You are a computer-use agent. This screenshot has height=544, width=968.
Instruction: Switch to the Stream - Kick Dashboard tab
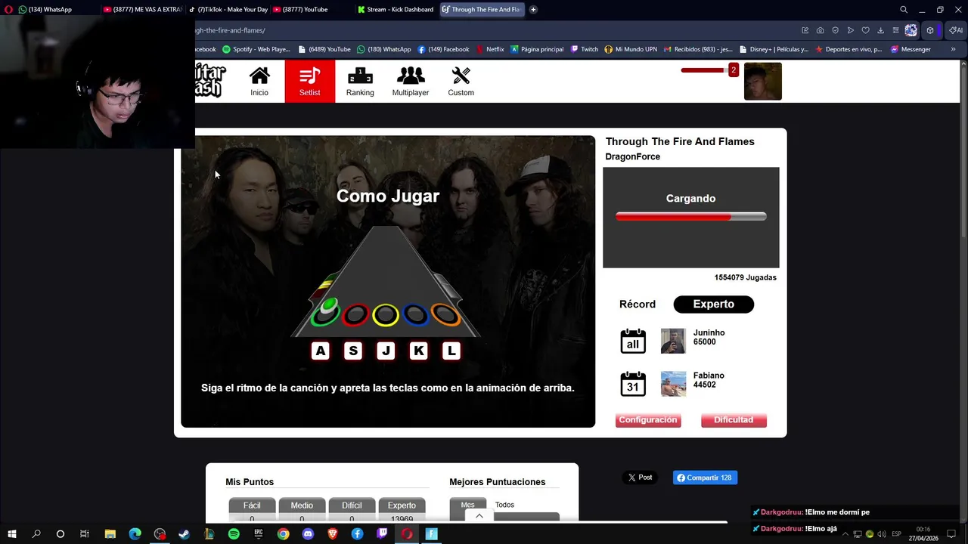pyautogui.click(x=396, y=10)
